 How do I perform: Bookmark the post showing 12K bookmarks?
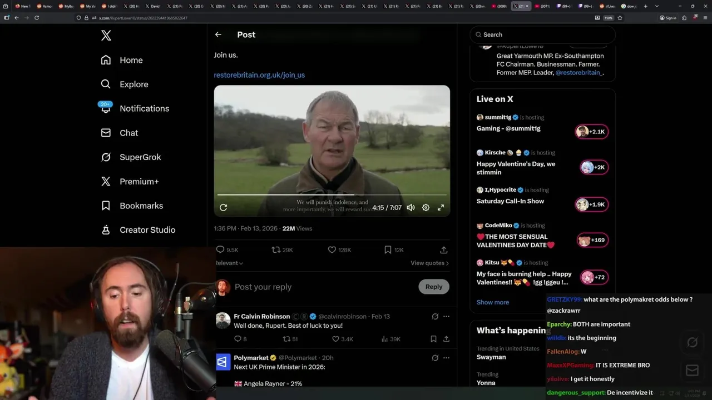tap(394, 250)
